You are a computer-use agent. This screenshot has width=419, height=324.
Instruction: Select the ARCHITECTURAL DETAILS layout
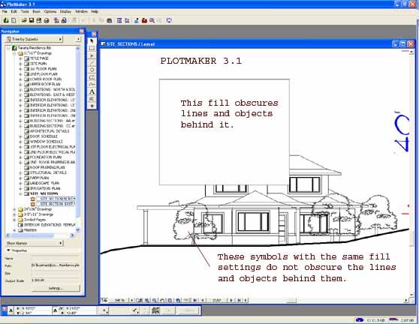[50, 131]
